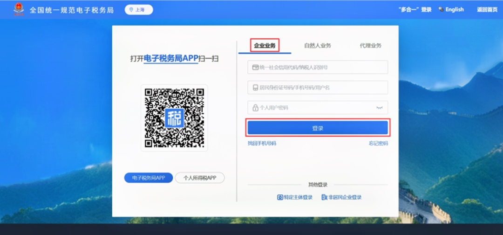Viewport: 503px width, 235px height.
Task: Click the icon beside 特定主体登录
Action: 280,197
